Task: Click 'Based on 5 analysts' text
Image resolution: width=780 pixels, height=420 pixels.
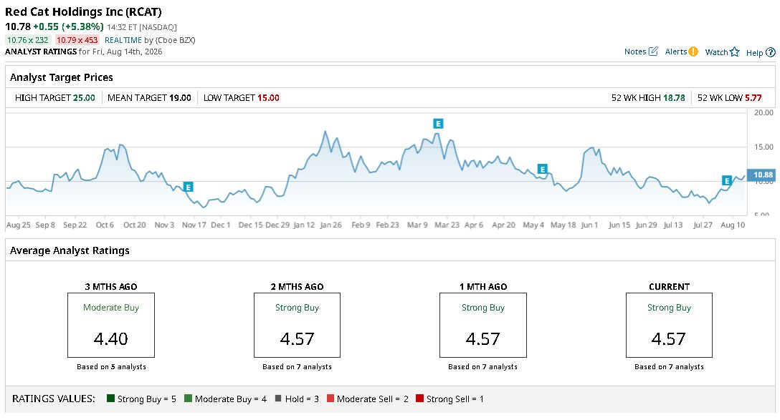Action: pos(111,367)
